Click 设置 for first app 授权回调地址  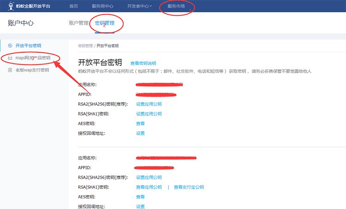coord(140,133)
